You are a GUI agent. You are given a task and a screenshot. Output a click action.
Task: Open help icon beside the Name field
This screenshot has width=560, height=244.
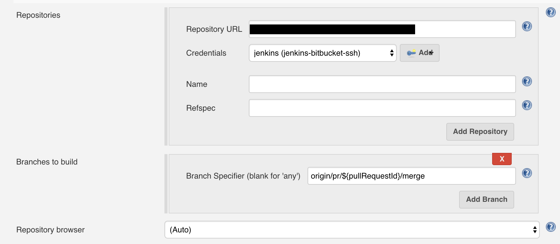point(527,81)
